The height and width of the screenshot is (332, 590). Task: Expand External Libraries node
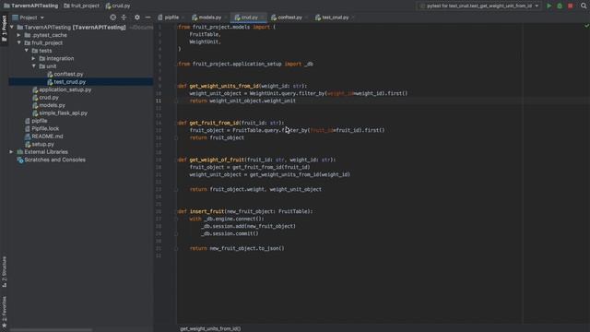click(x=12, y=151)
